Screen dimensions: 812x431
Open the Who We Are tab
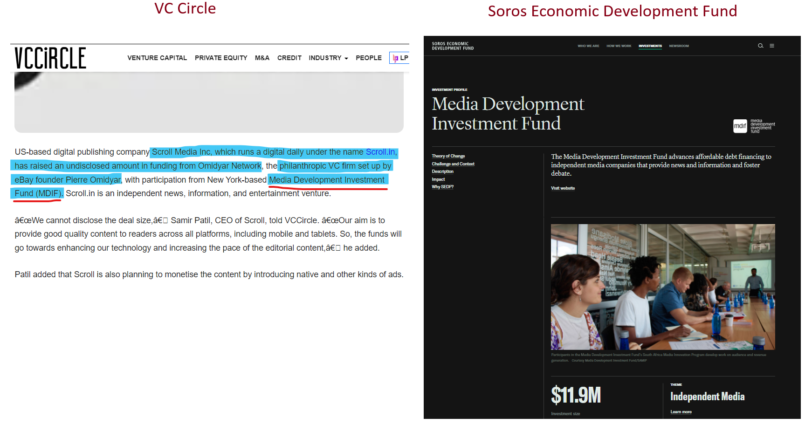(x=588, y=46)
